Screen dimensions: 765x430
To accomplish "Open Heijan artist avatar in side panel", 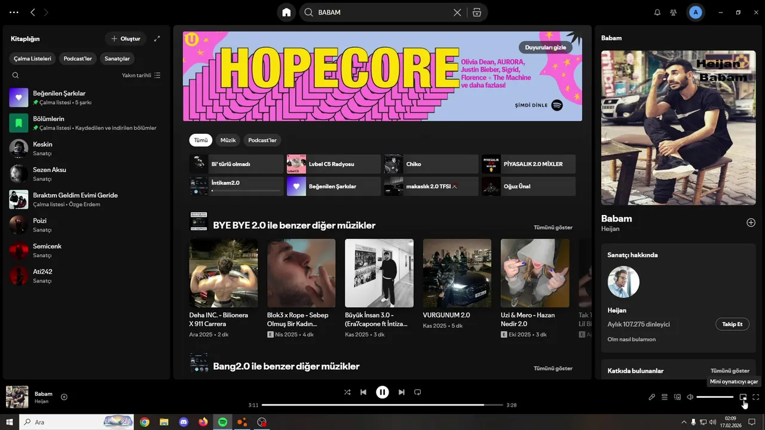I will click(x=623, y=282).
